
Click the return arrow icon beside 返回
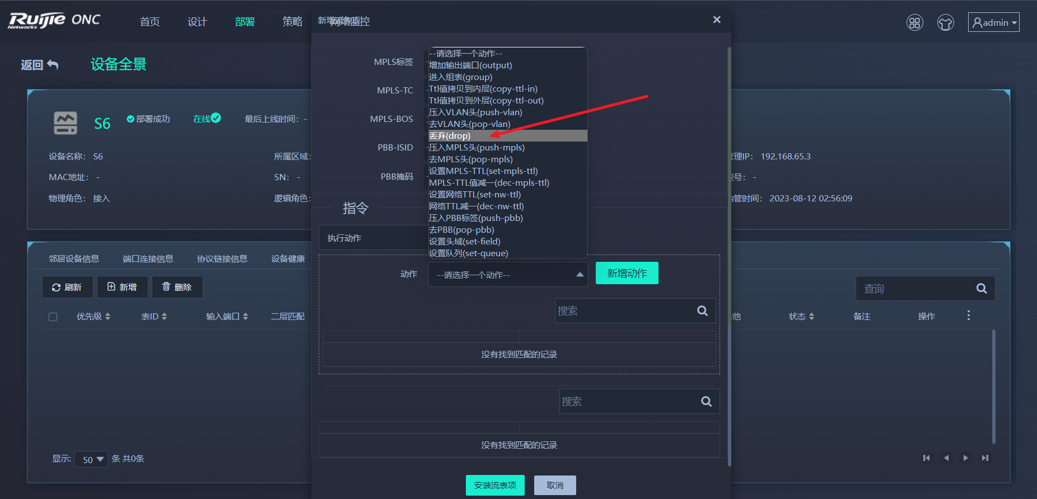53,64
